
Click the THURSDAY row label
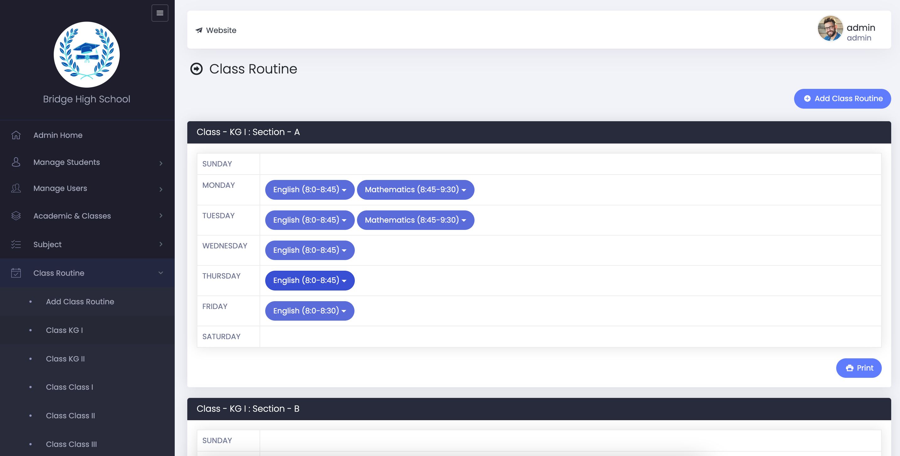[221, 276]
